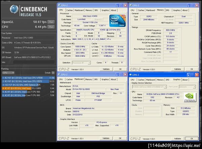Run the OpenGL benchmark
The width and height of the screenshot is (202, 149).
click(x=51, y=22)
